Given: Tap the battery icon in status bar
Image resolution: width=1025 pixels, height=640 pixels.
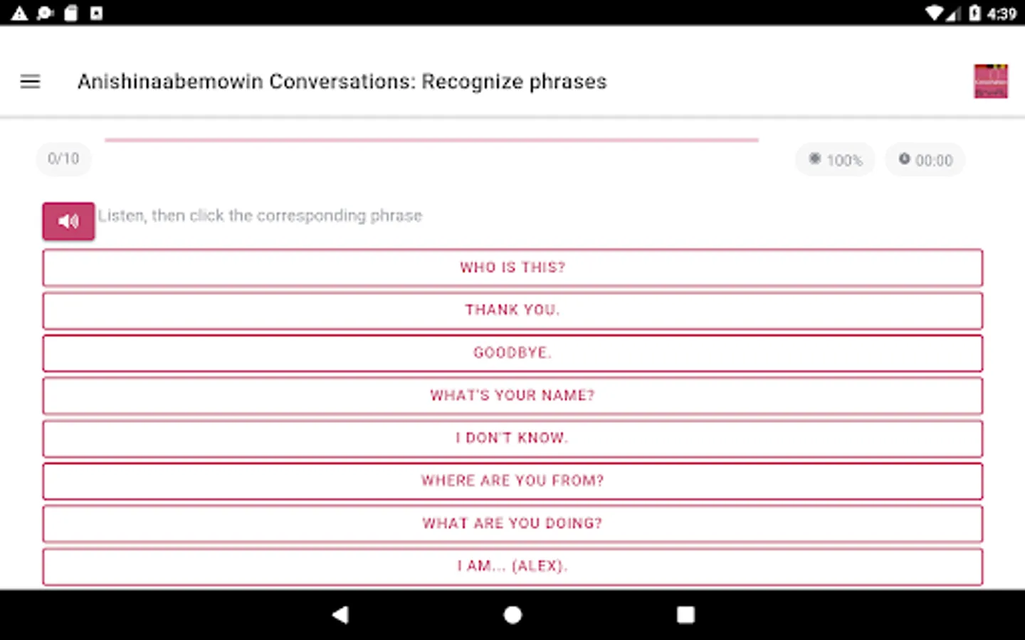Looking at the screenshot, I should pos(974,13).
